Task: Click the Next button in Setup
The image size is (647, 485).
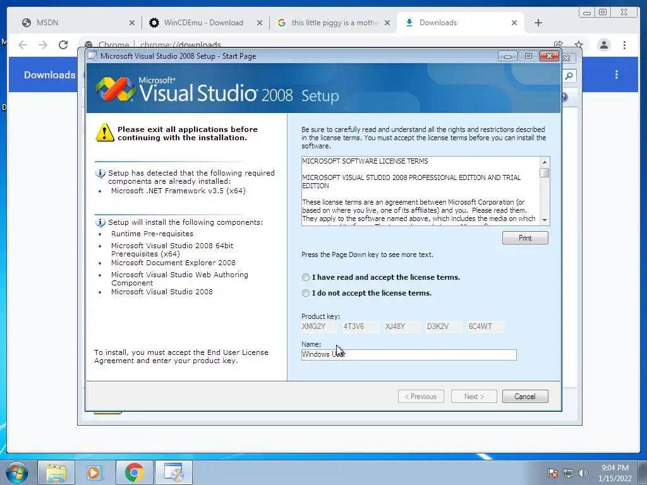Action: click(x=474, y=397)
